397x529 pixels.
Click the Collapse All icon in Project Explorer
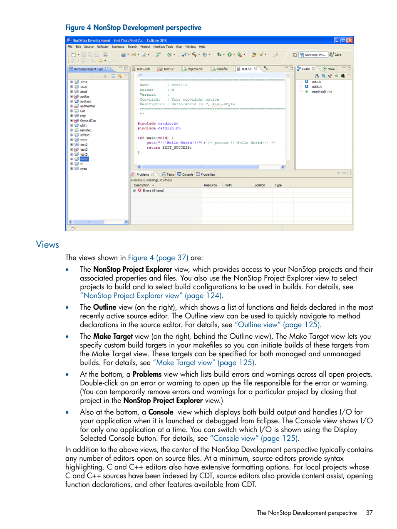coord(114,76)
